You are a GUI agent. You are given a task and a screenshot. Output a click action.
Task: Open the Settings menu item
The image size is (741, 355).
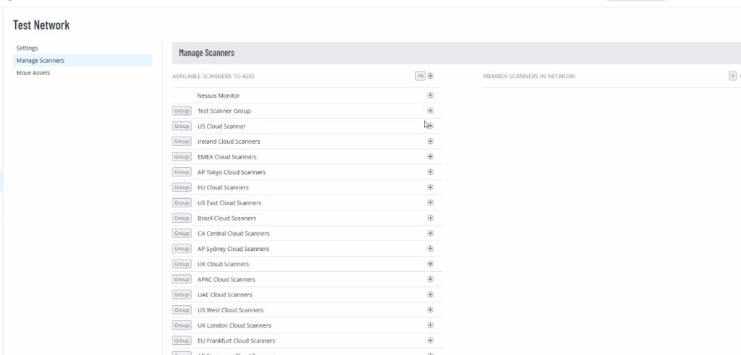tap(27, 48)
